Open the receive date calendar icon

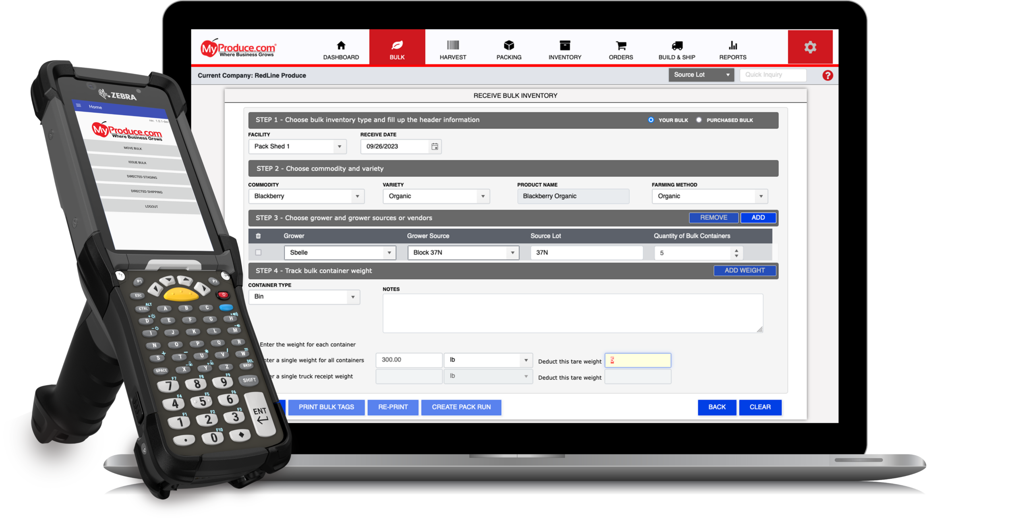(435, 147)
